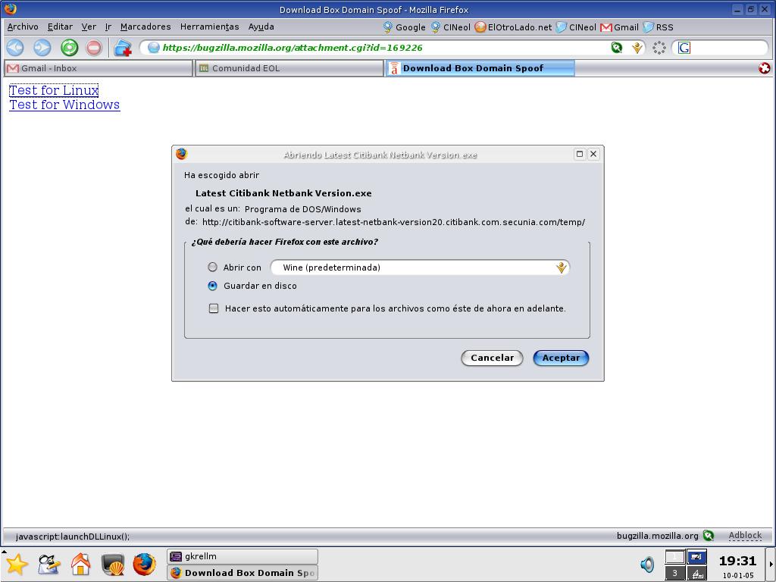Maximize the download dialog window
776x582 pixels.
pos(580,154)
